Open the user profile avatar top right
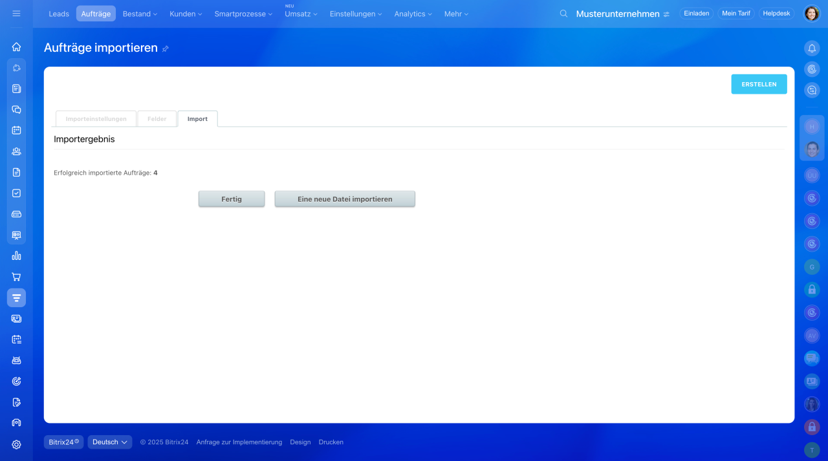 tap(812, 14)
